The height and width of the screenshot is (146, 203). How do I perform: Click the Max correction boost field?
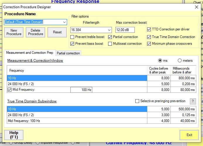[125, 30]
